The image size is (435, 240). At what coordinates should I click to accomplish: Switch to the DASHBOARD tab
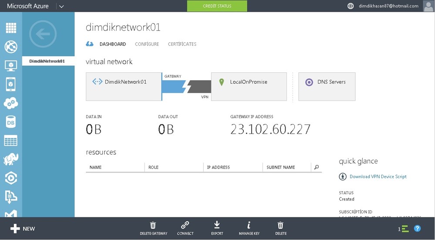pyautogui.click(x=113, y=44)
